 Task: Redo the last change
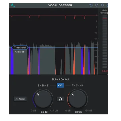[96, 5]
